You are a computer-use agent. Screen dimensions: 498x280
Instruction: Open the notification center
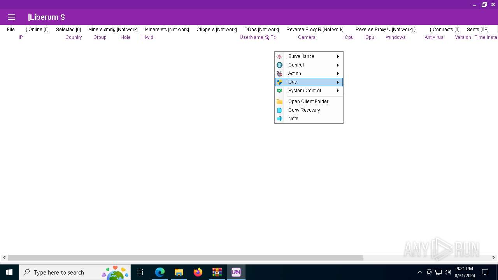pos(485,272)
